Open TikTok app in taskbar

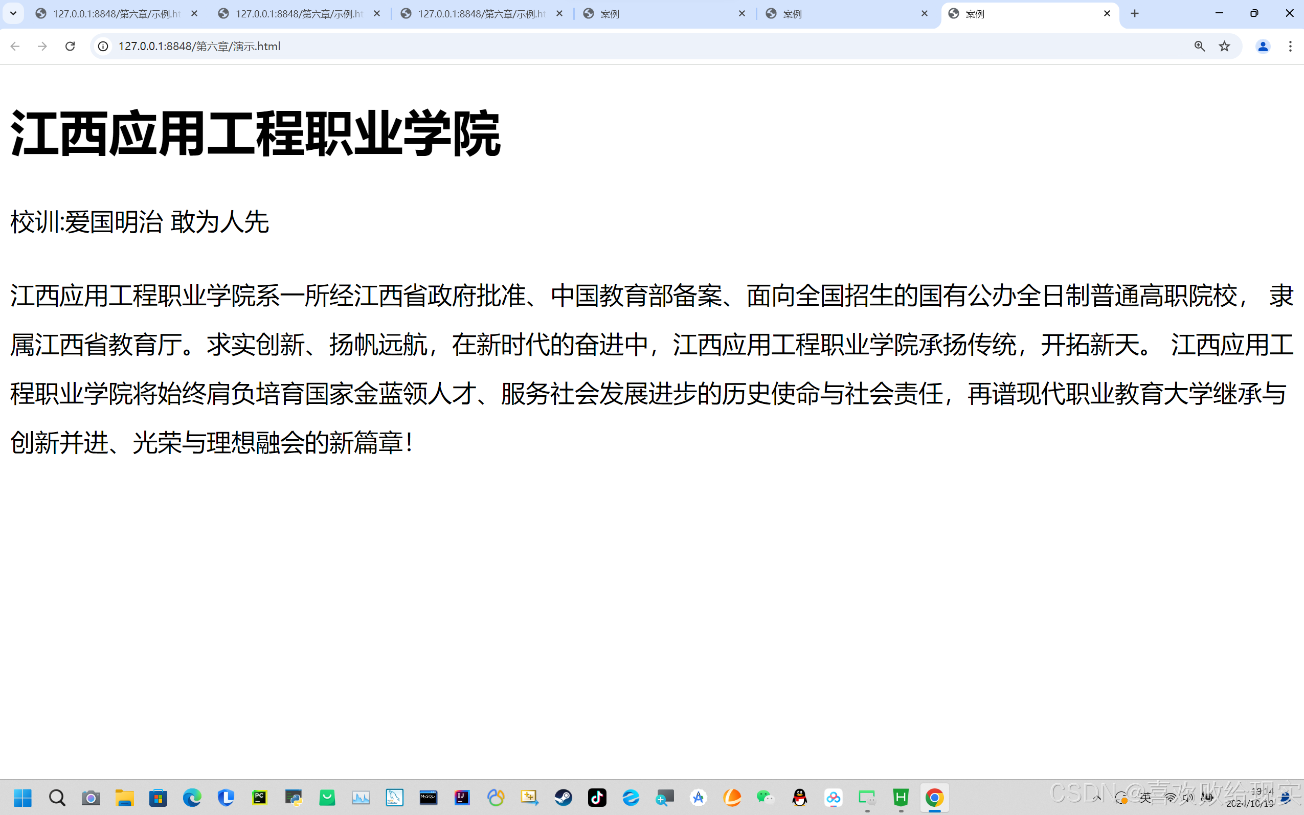(x=597, y=797)
